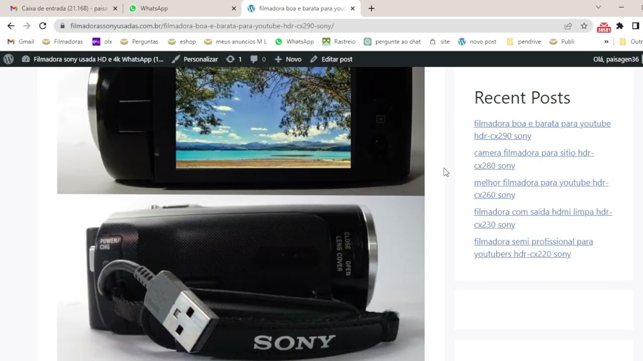Open the Gmail bookmark
The width and height of the screenshot is (643, 361).
21,42
